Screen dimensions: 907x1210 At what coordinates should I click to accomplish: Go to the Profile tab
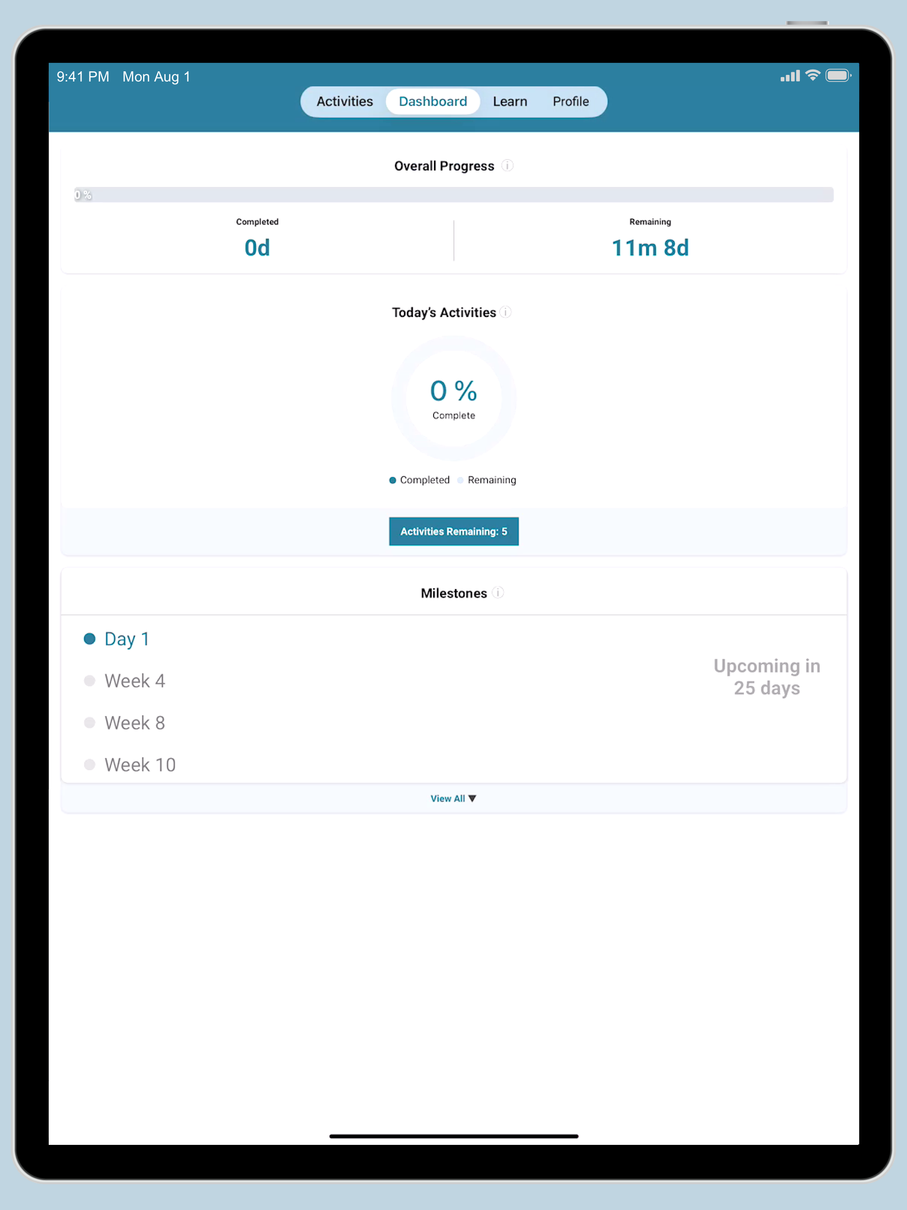coord(570,101)
